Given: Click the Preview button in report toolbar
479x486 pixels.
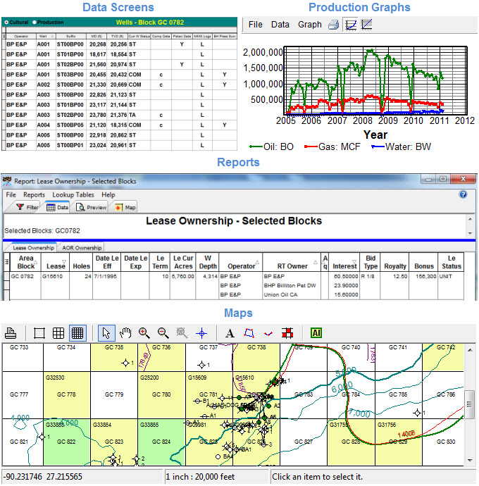Looking at the screenshot, I should point(91,207).
